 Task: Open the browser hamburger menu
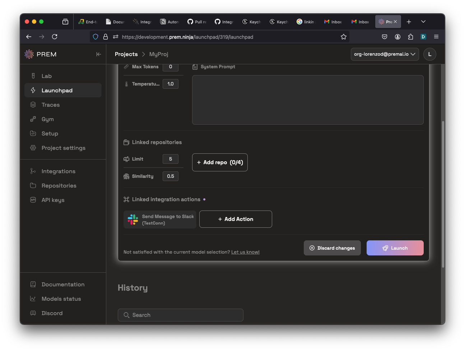(x=436, y=37)
